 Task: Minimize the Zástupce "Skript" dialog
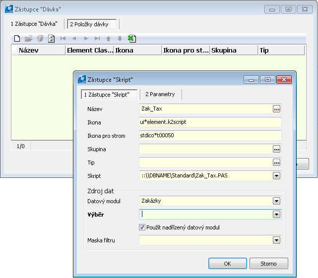tap(251, 80)
